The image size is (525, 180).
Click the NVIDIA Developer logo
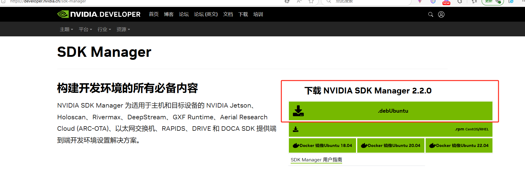99,14
